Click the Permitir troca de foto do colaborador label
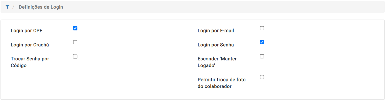Image resolution: width=385 pixels, height=100 pixels. 222,83
